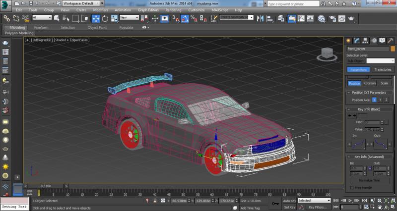This screenshot has height=211, width=397.
Task: Click the front_carper object name field
Action: coord(368,49)
